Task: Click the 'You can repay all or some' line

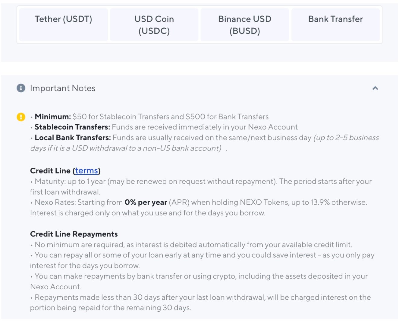Action: [202, 260]
